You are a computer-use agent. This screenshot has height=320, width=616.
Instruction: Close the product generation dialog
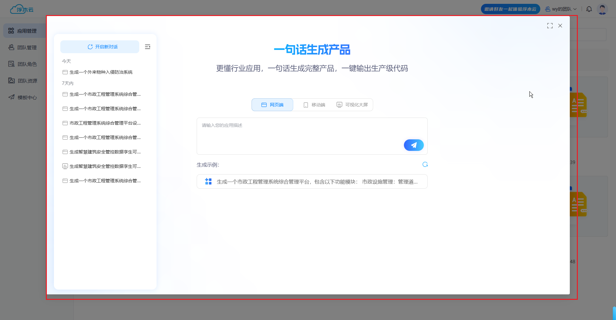tap(560, 26)
